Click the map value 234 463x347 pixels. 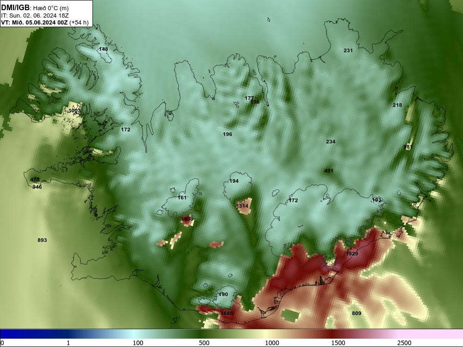tap(331, 142)
